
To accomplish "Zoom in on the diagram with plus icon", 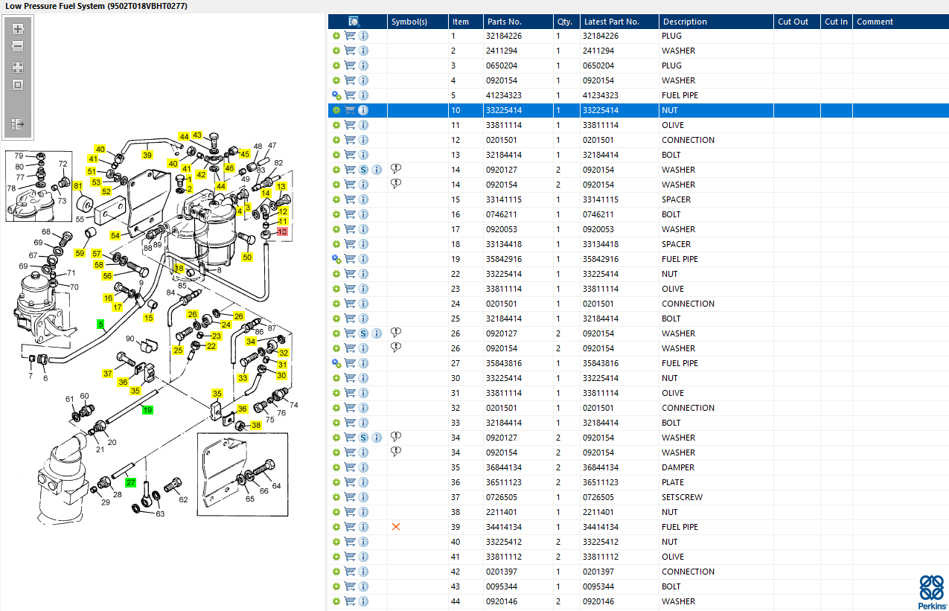I will 18,29.
